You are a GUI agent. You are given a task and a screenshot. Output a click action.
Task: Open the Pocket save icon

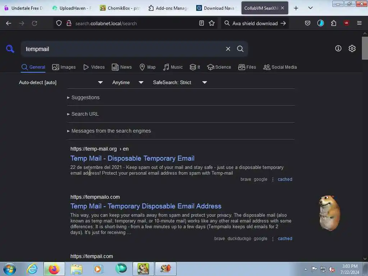[308, 23]
